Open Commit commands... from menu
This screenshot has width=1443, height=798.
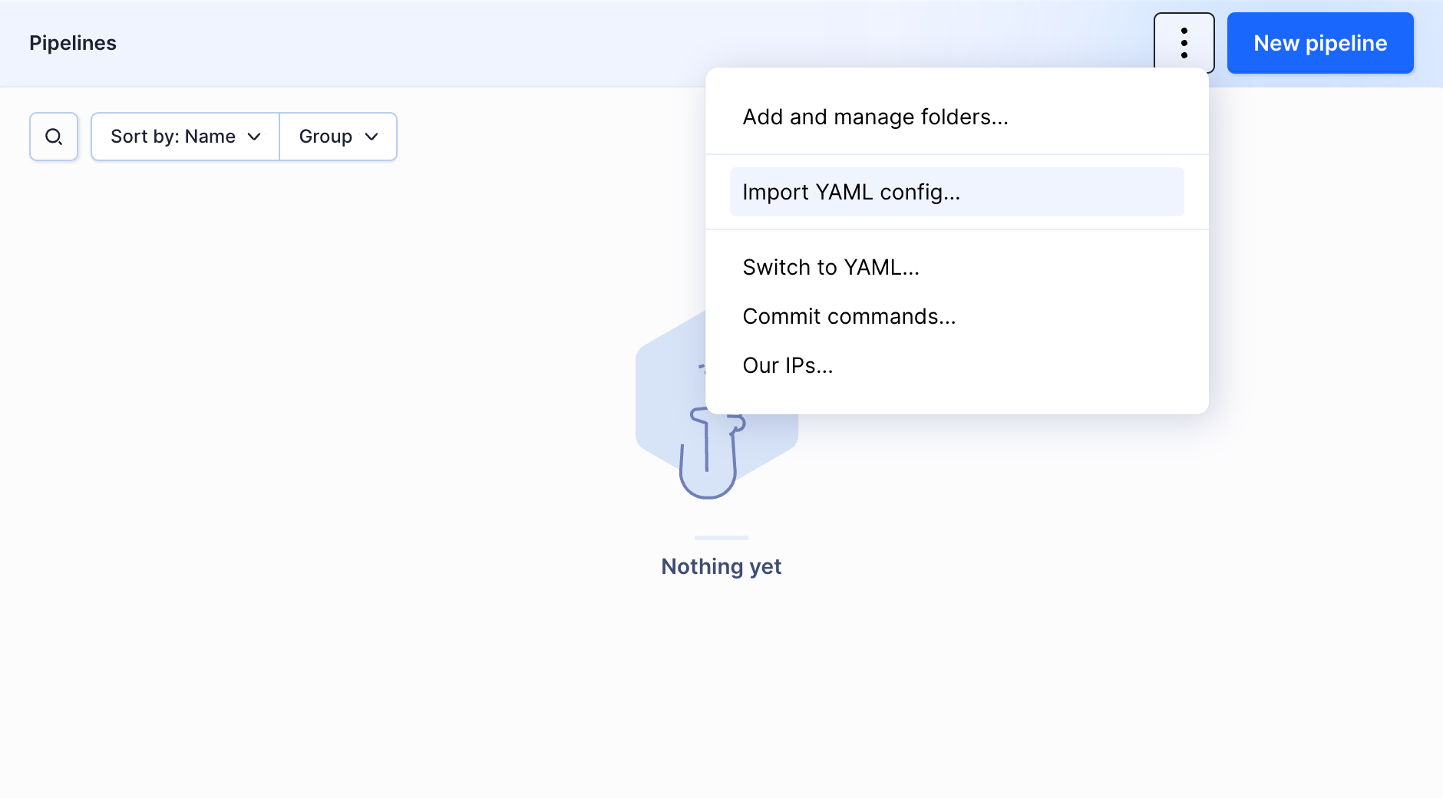(x=956, y=316)
